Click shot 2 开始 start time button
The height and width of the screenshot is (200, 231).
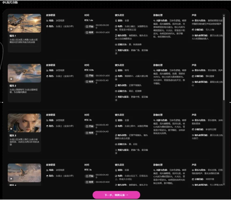[x=90, y=76]
